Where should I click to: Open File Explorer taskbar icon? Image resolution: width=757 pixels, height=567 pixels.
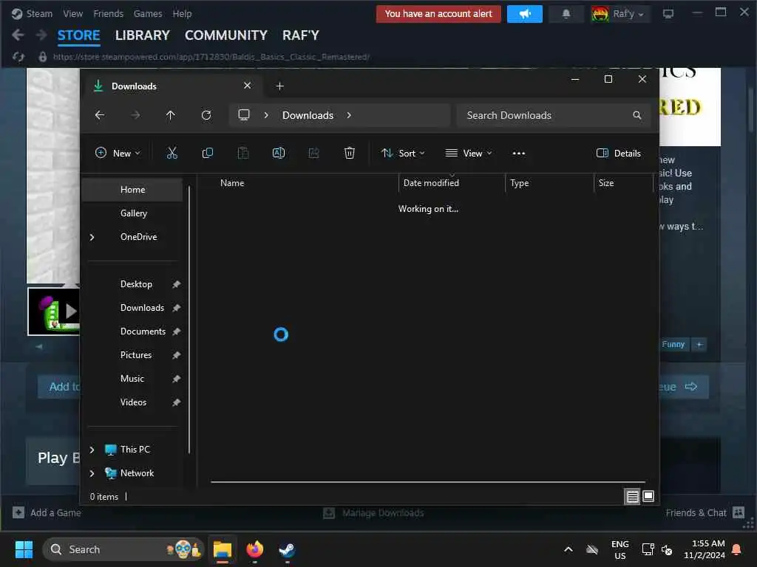pos(223,549)
